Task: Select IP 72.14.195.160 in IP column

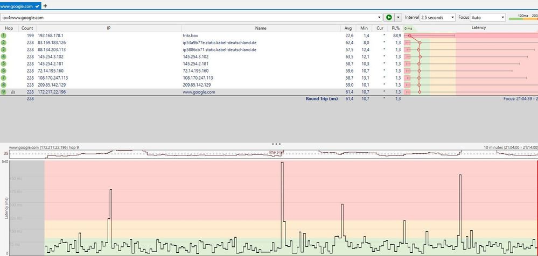Action: click(51, 70)
